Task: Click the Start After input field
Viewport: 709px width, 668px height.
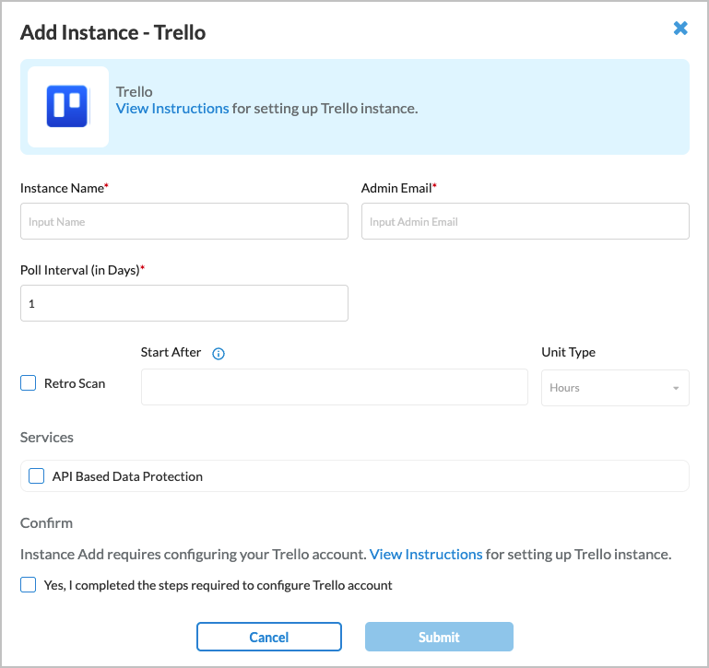Action: pyautogui.click(x=334, y=387)
